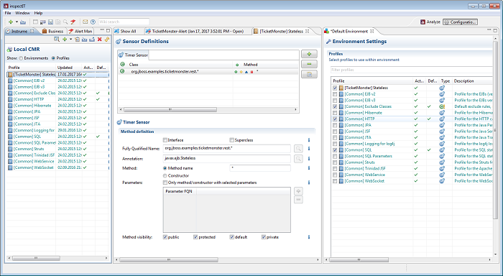The image size is (503, 276).
Task: Click the remove sensor minus button
Action: (309, 64)
